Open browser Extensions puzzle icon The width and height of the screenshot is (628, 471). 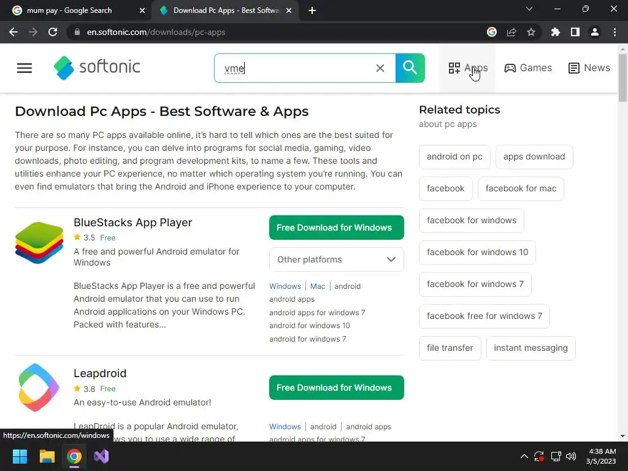click(x=555, y=32)
